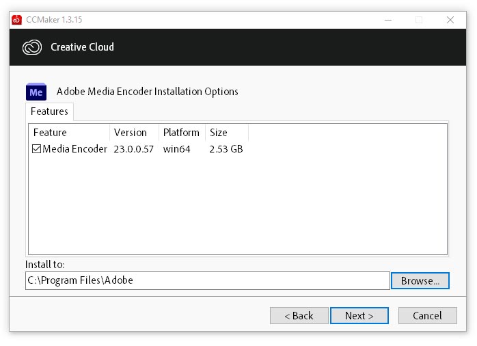Screen dimensions: 477x346
Task: Click the CCMaker app icon in title bar
Action: 16,20
